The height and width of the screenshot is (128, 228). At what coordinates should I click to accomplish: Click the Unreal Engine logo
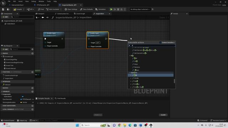pos(3,3)
